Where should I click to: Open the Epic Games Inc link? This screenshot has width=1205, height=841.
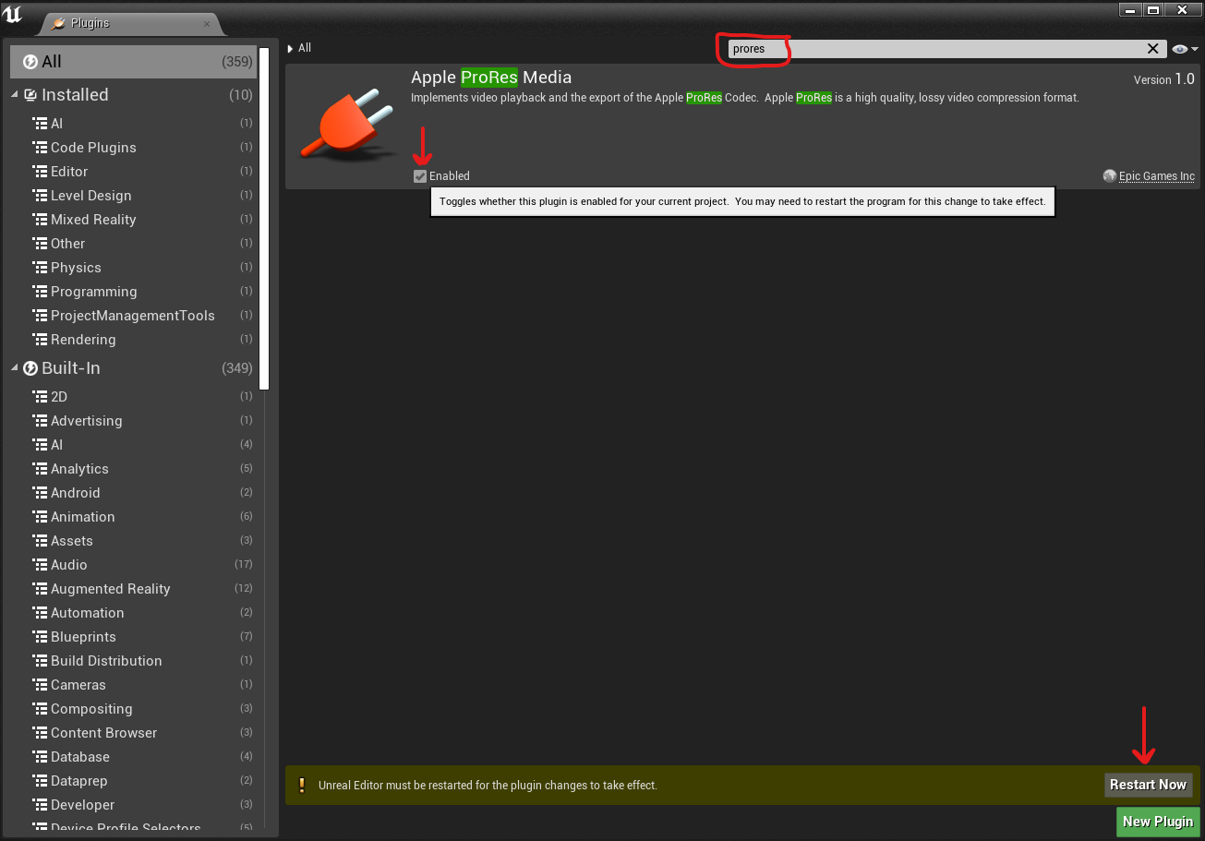(x=1156, y=176)
